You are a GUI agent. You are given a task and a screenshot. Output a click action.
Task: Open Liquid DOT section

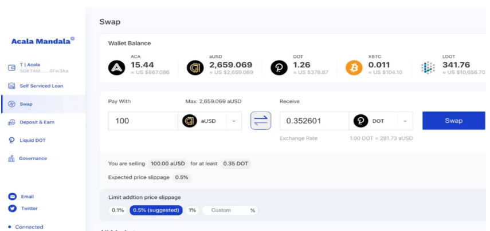pyautogui.click(x=33, y=140)
